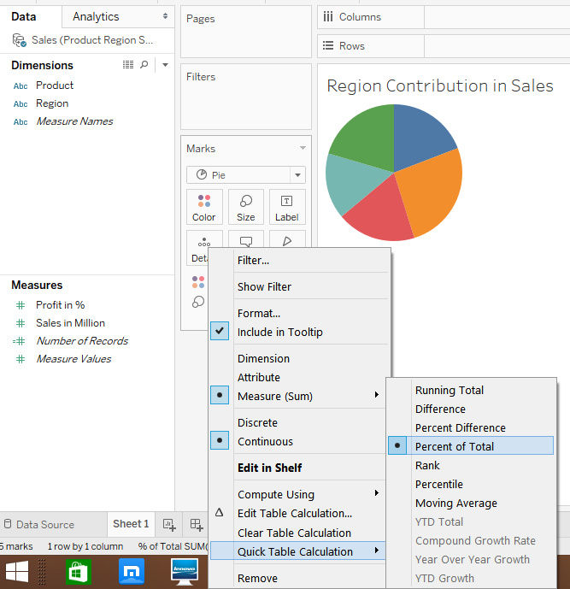
Task: Select the orange pie slice
Action: pyautogui.click(x=432, y=191)
